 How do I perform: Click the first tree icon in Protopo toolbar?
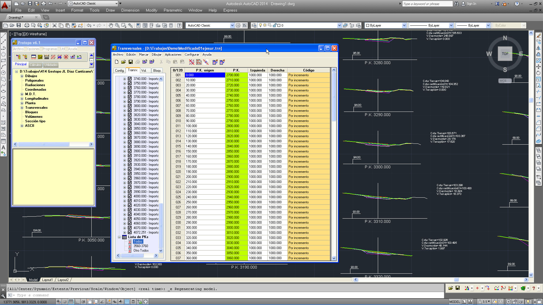tap(18, 57)
